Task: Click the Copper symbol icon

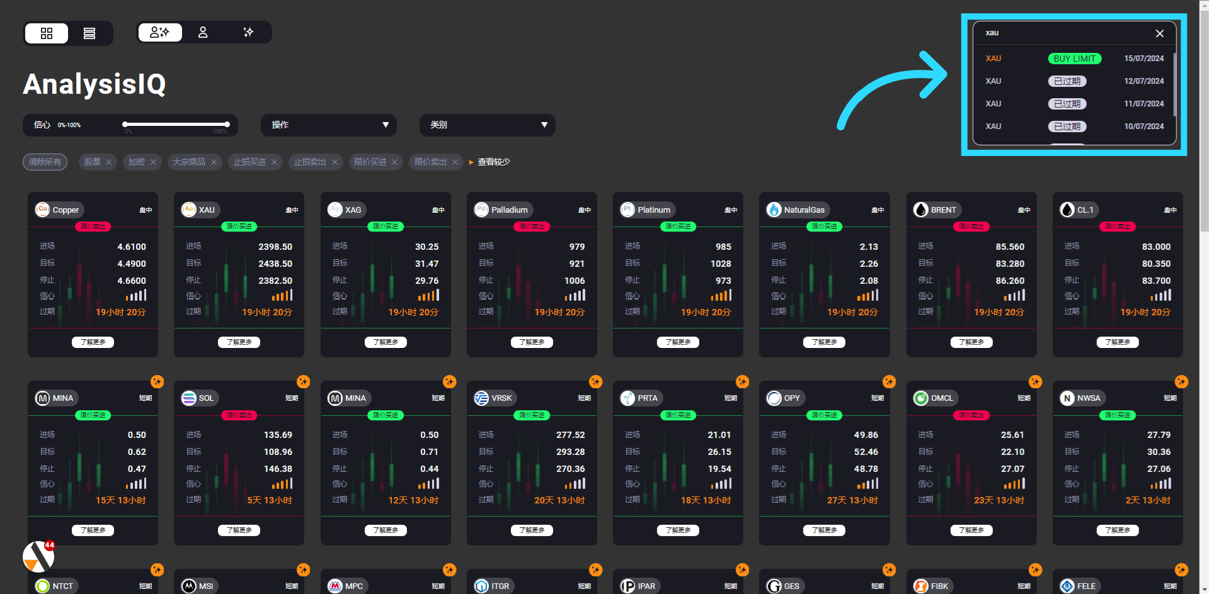Action: (43, 210)
